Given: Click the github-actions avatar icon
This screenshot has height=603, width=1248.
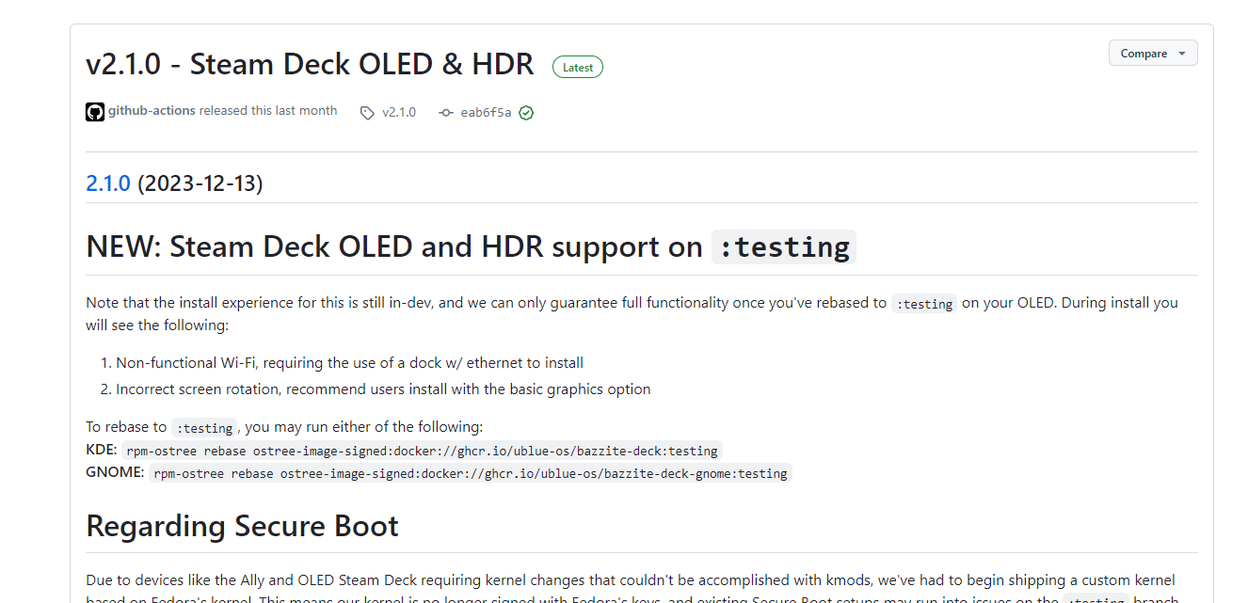Looking at the screenshot, I should pos(95,112).
